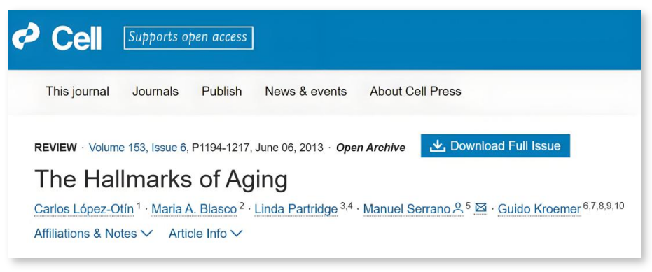The image size is (652, 272).
Task: Open the News & events menu
Action: point(306,92)
